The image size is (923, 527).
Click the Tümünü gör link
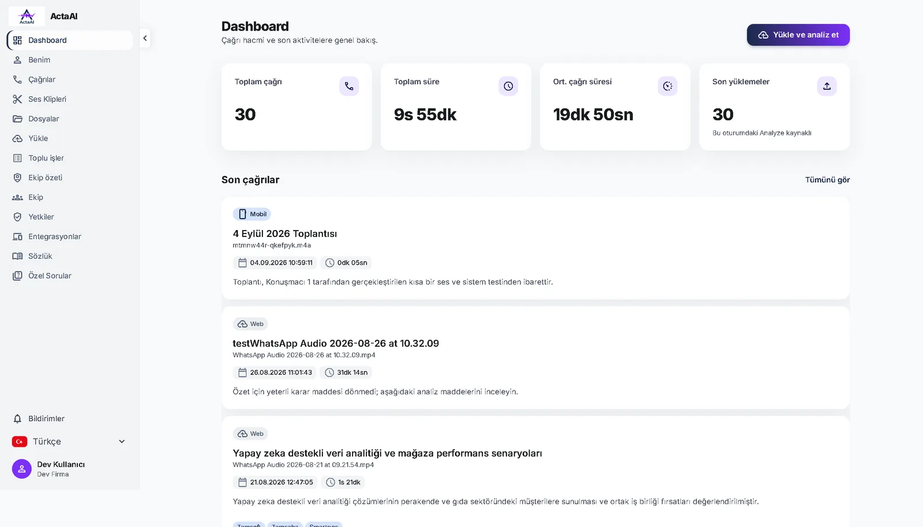pos(827,180)
